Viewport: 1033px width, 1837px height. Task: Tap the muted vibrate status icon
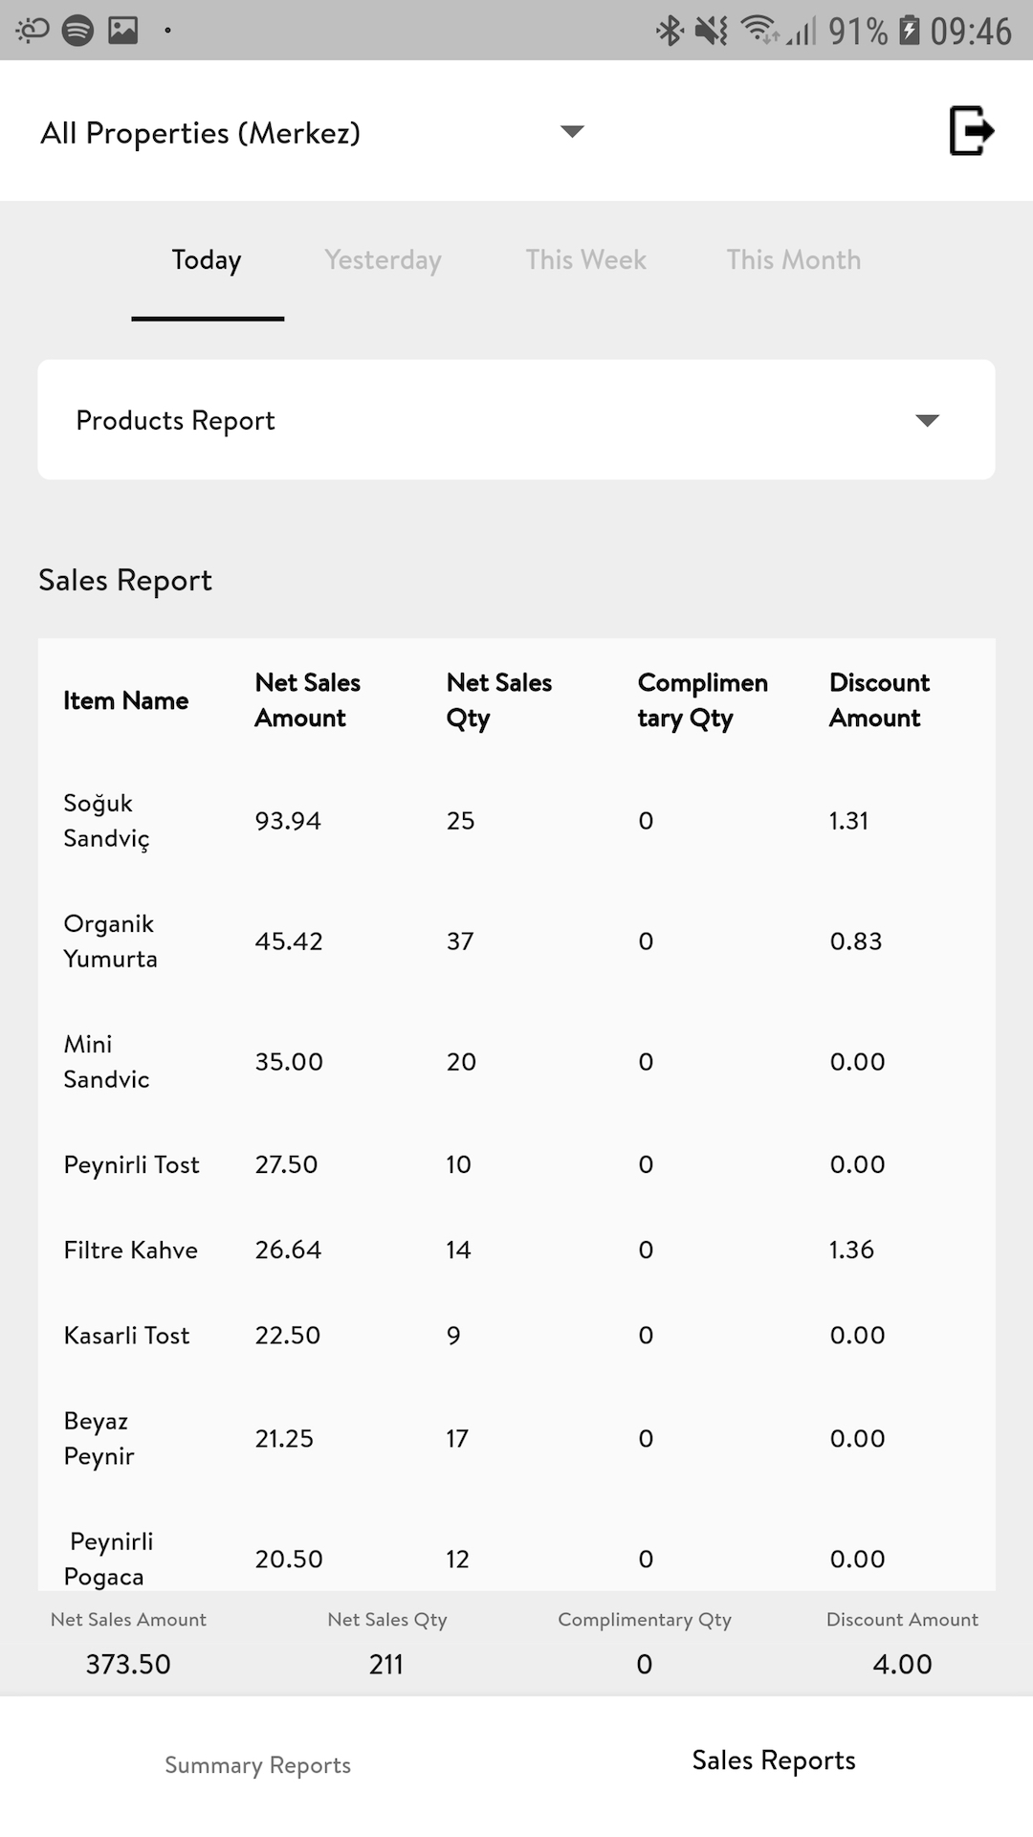(711, 31)
